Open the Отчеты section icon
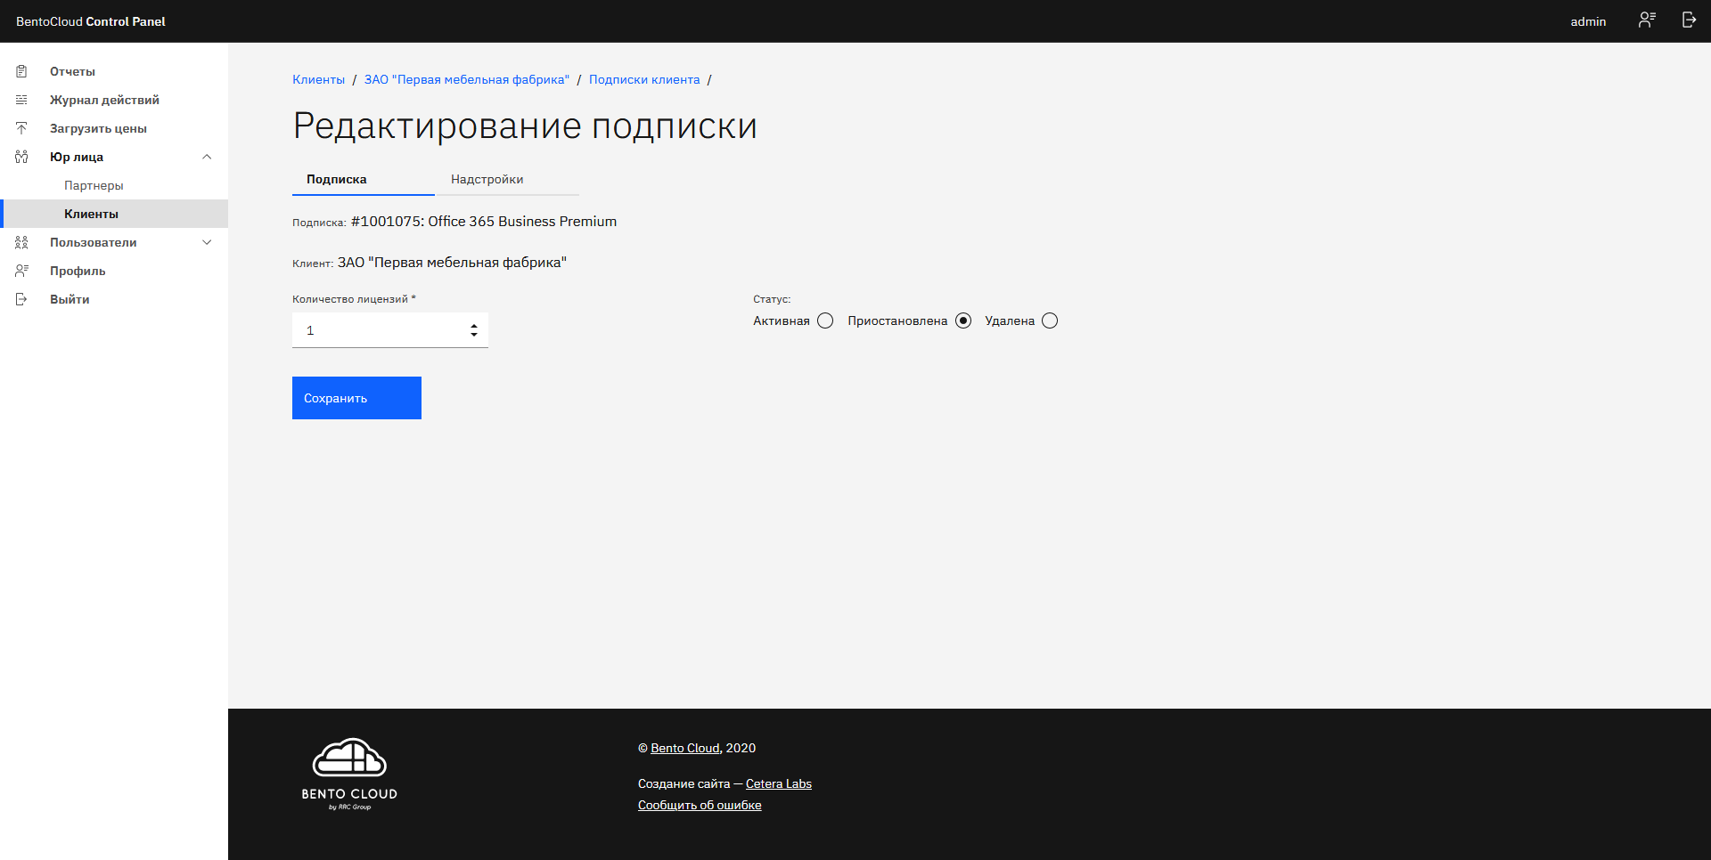1711x860 pixels. (x=21, y=71)
